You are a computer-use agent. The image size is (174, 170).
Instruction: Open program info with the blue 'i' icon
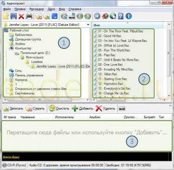point(128,16)
